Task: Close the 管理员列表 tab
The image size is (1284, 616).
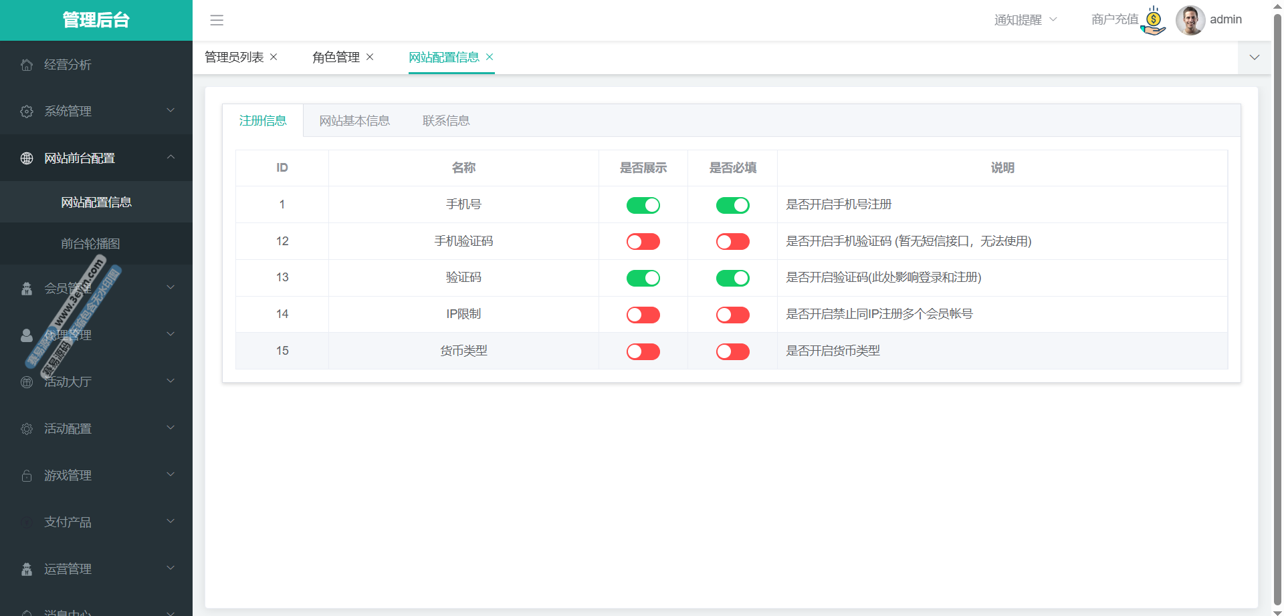Action: pyautogui.click(x=274, y=57)
